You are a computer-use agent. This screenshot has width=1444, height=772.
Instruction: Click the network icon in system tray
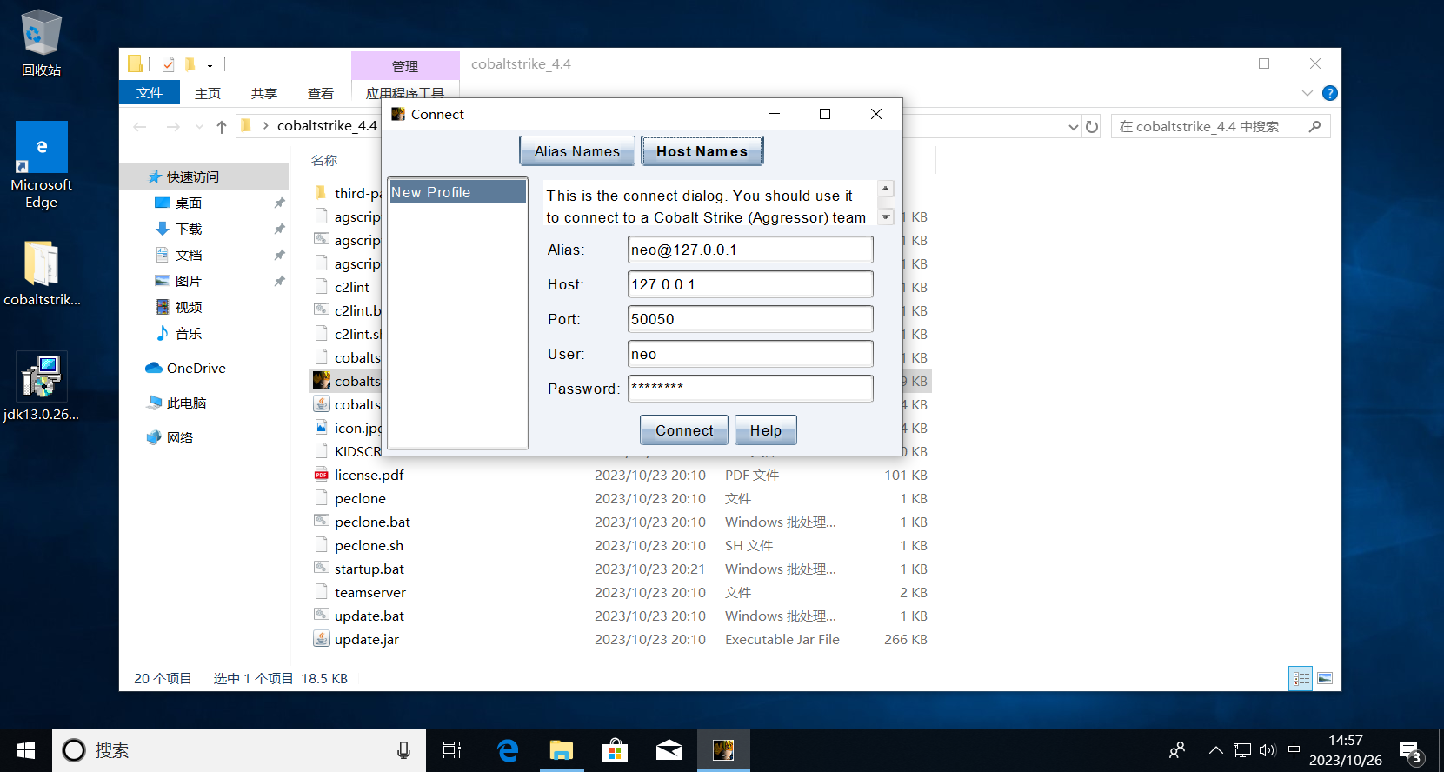[1242, 750]
